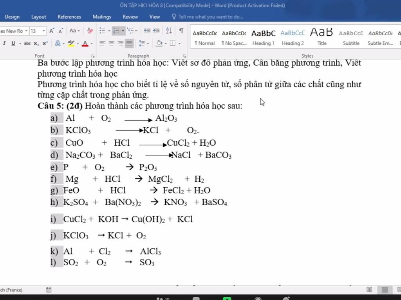The image size is (401, 300).
Task: Toggle justify alignment
Action: pyautogui.click(x=129, y=43)
